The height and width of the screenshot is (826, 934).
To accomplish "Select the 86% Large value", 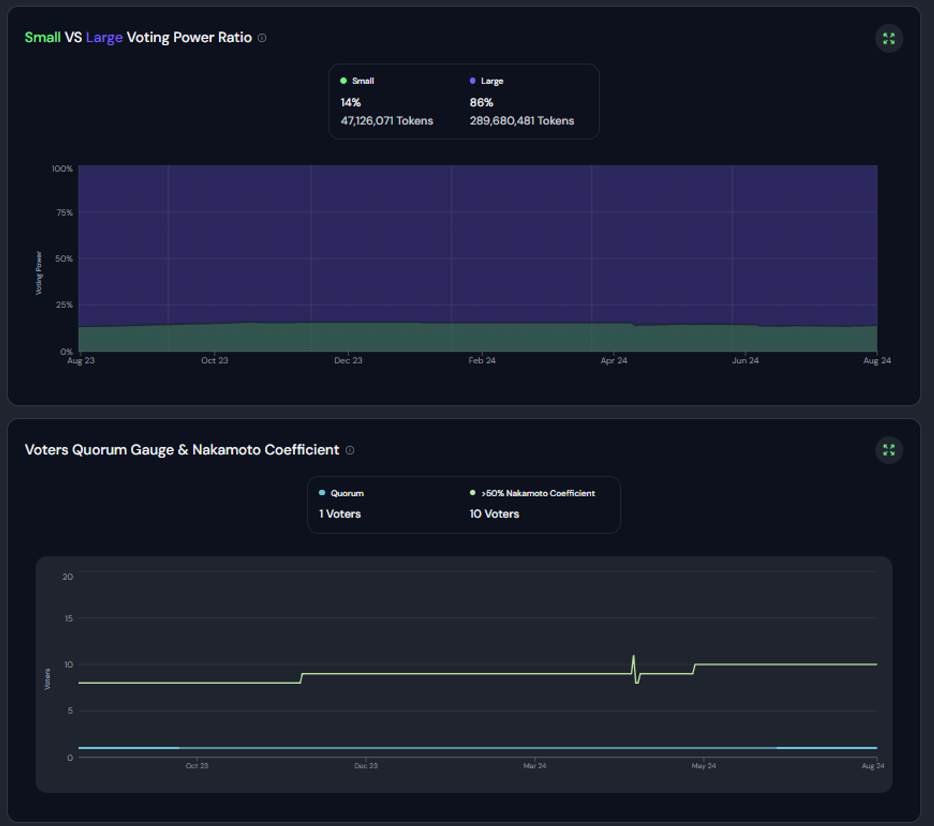I will pyautogui.click(x=481, y=103).
